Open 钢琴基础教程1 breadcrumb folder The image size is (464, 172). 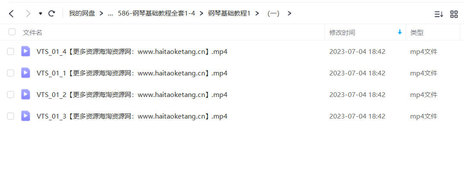[229, 13]
